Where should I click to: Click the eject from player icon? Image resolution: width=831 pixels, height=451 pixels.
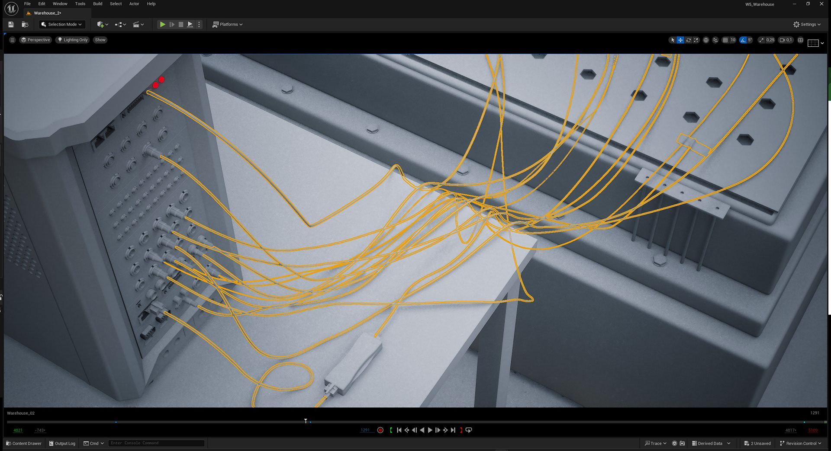point(190,25)
